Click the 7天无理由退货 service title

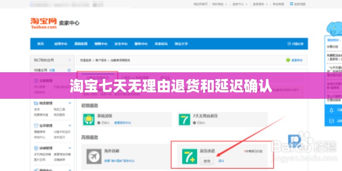click(x=205, y=116)
